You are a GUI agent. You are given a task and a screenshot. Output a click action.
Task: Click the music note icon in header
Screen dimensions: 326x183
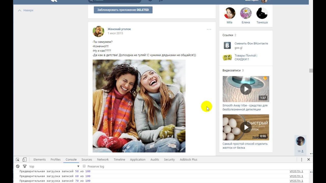161,1
